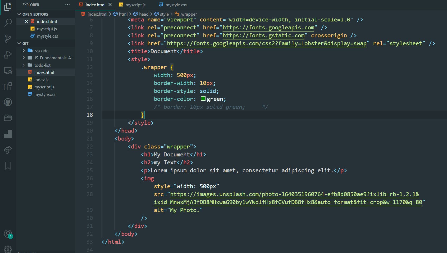
Task: Close index.html in Open Editors list
Action: click(x=26, y=21)
